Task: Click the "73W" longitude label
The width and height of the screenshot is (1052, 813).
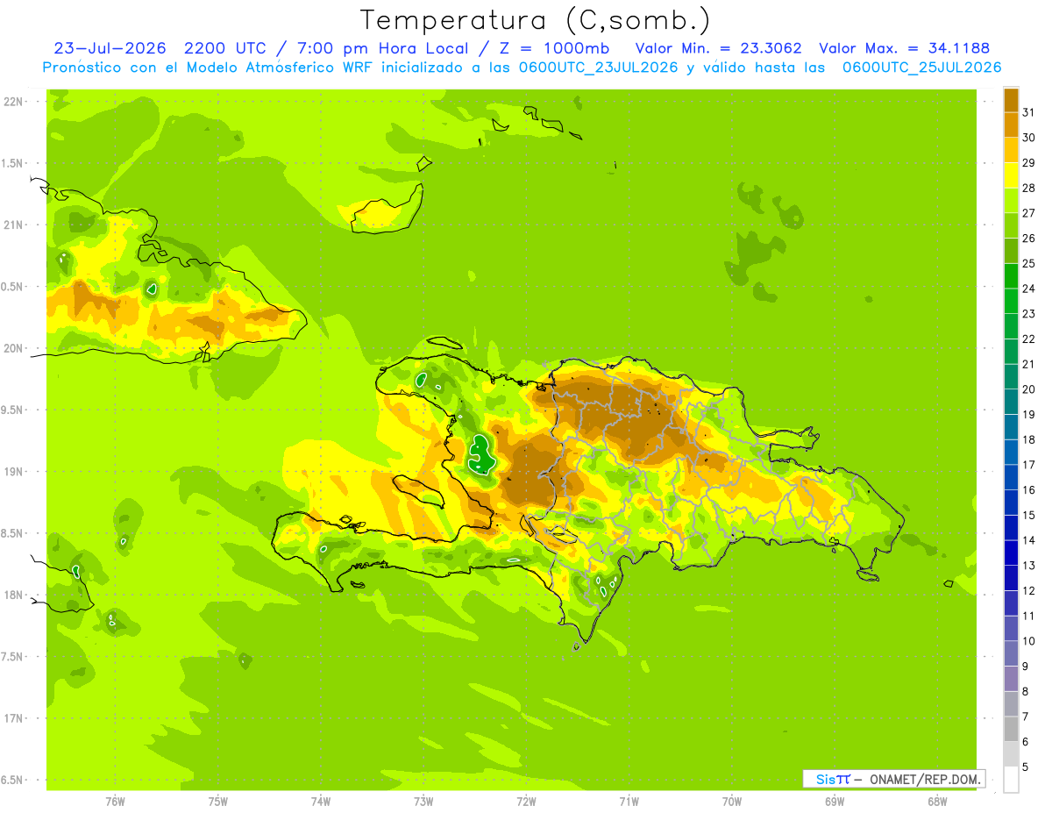Action: click(423, 801)
